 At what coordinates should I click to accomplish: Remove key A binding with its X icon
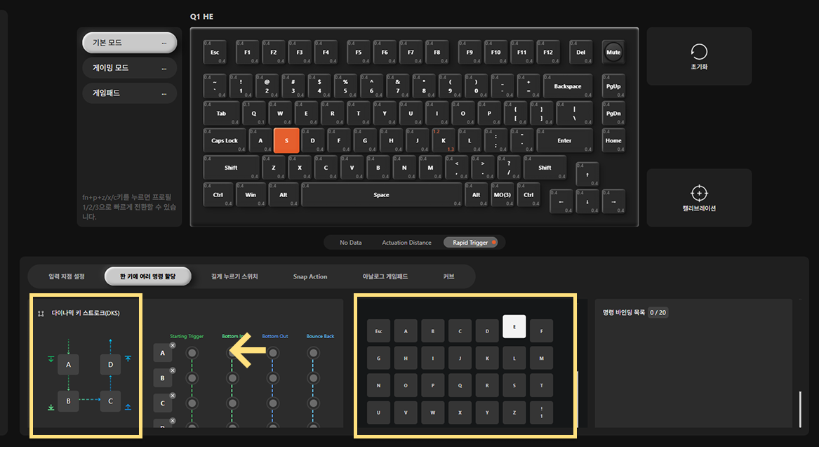(173, 346)
